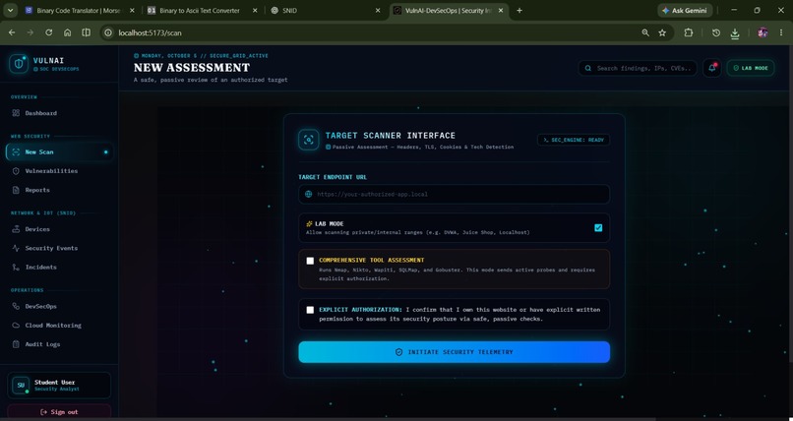Image resolution: width=793 pixels, height=421 pixels.
Task: Click the Target Endpoint URL field
Action: tap(455, 194)
